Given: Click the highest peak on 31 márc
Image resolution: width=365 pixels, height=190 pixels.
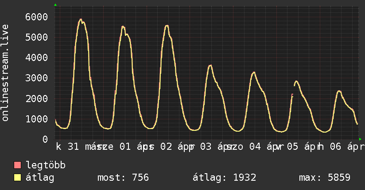Looking at the screenshot, I should click(x=81, y=19).
